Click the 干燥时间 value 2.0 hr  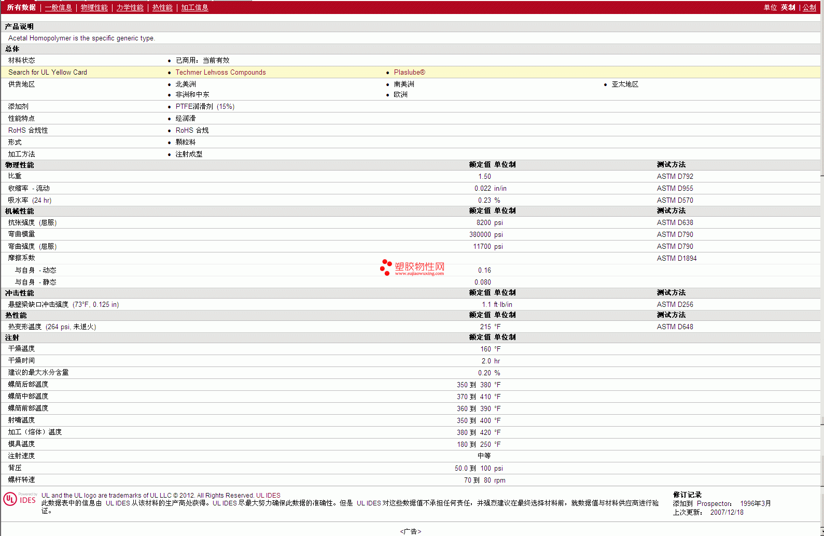click(491, 361)
